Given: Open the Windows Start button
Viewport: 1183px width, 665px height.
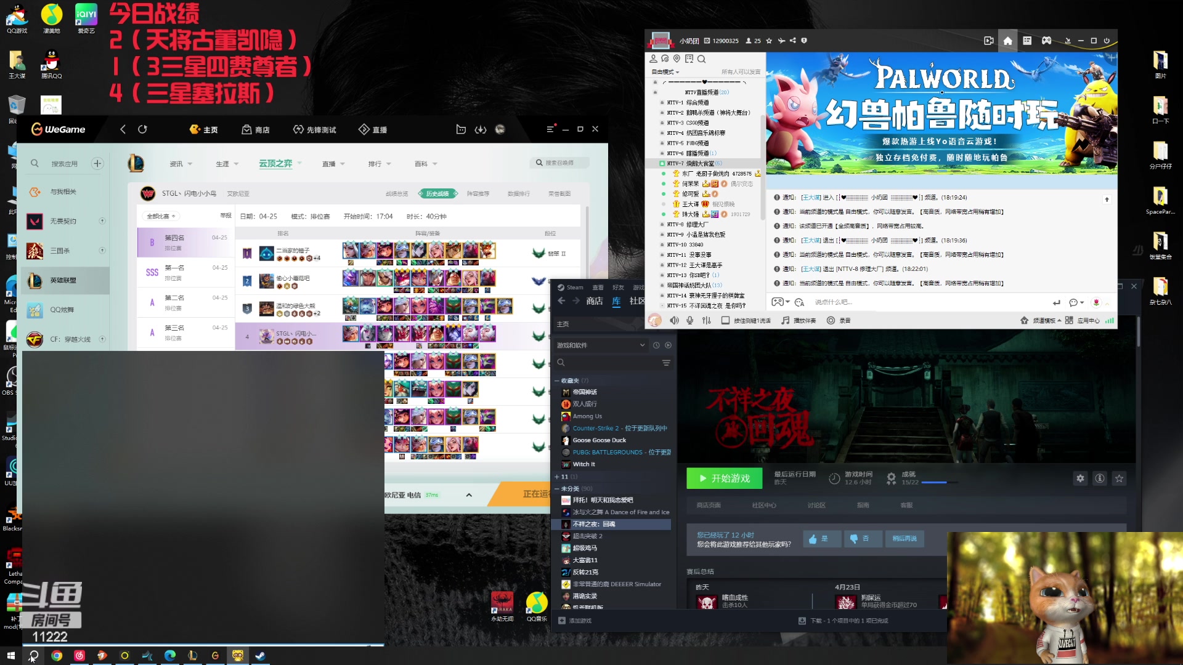Looking at the screenshot, I should 10,656.
